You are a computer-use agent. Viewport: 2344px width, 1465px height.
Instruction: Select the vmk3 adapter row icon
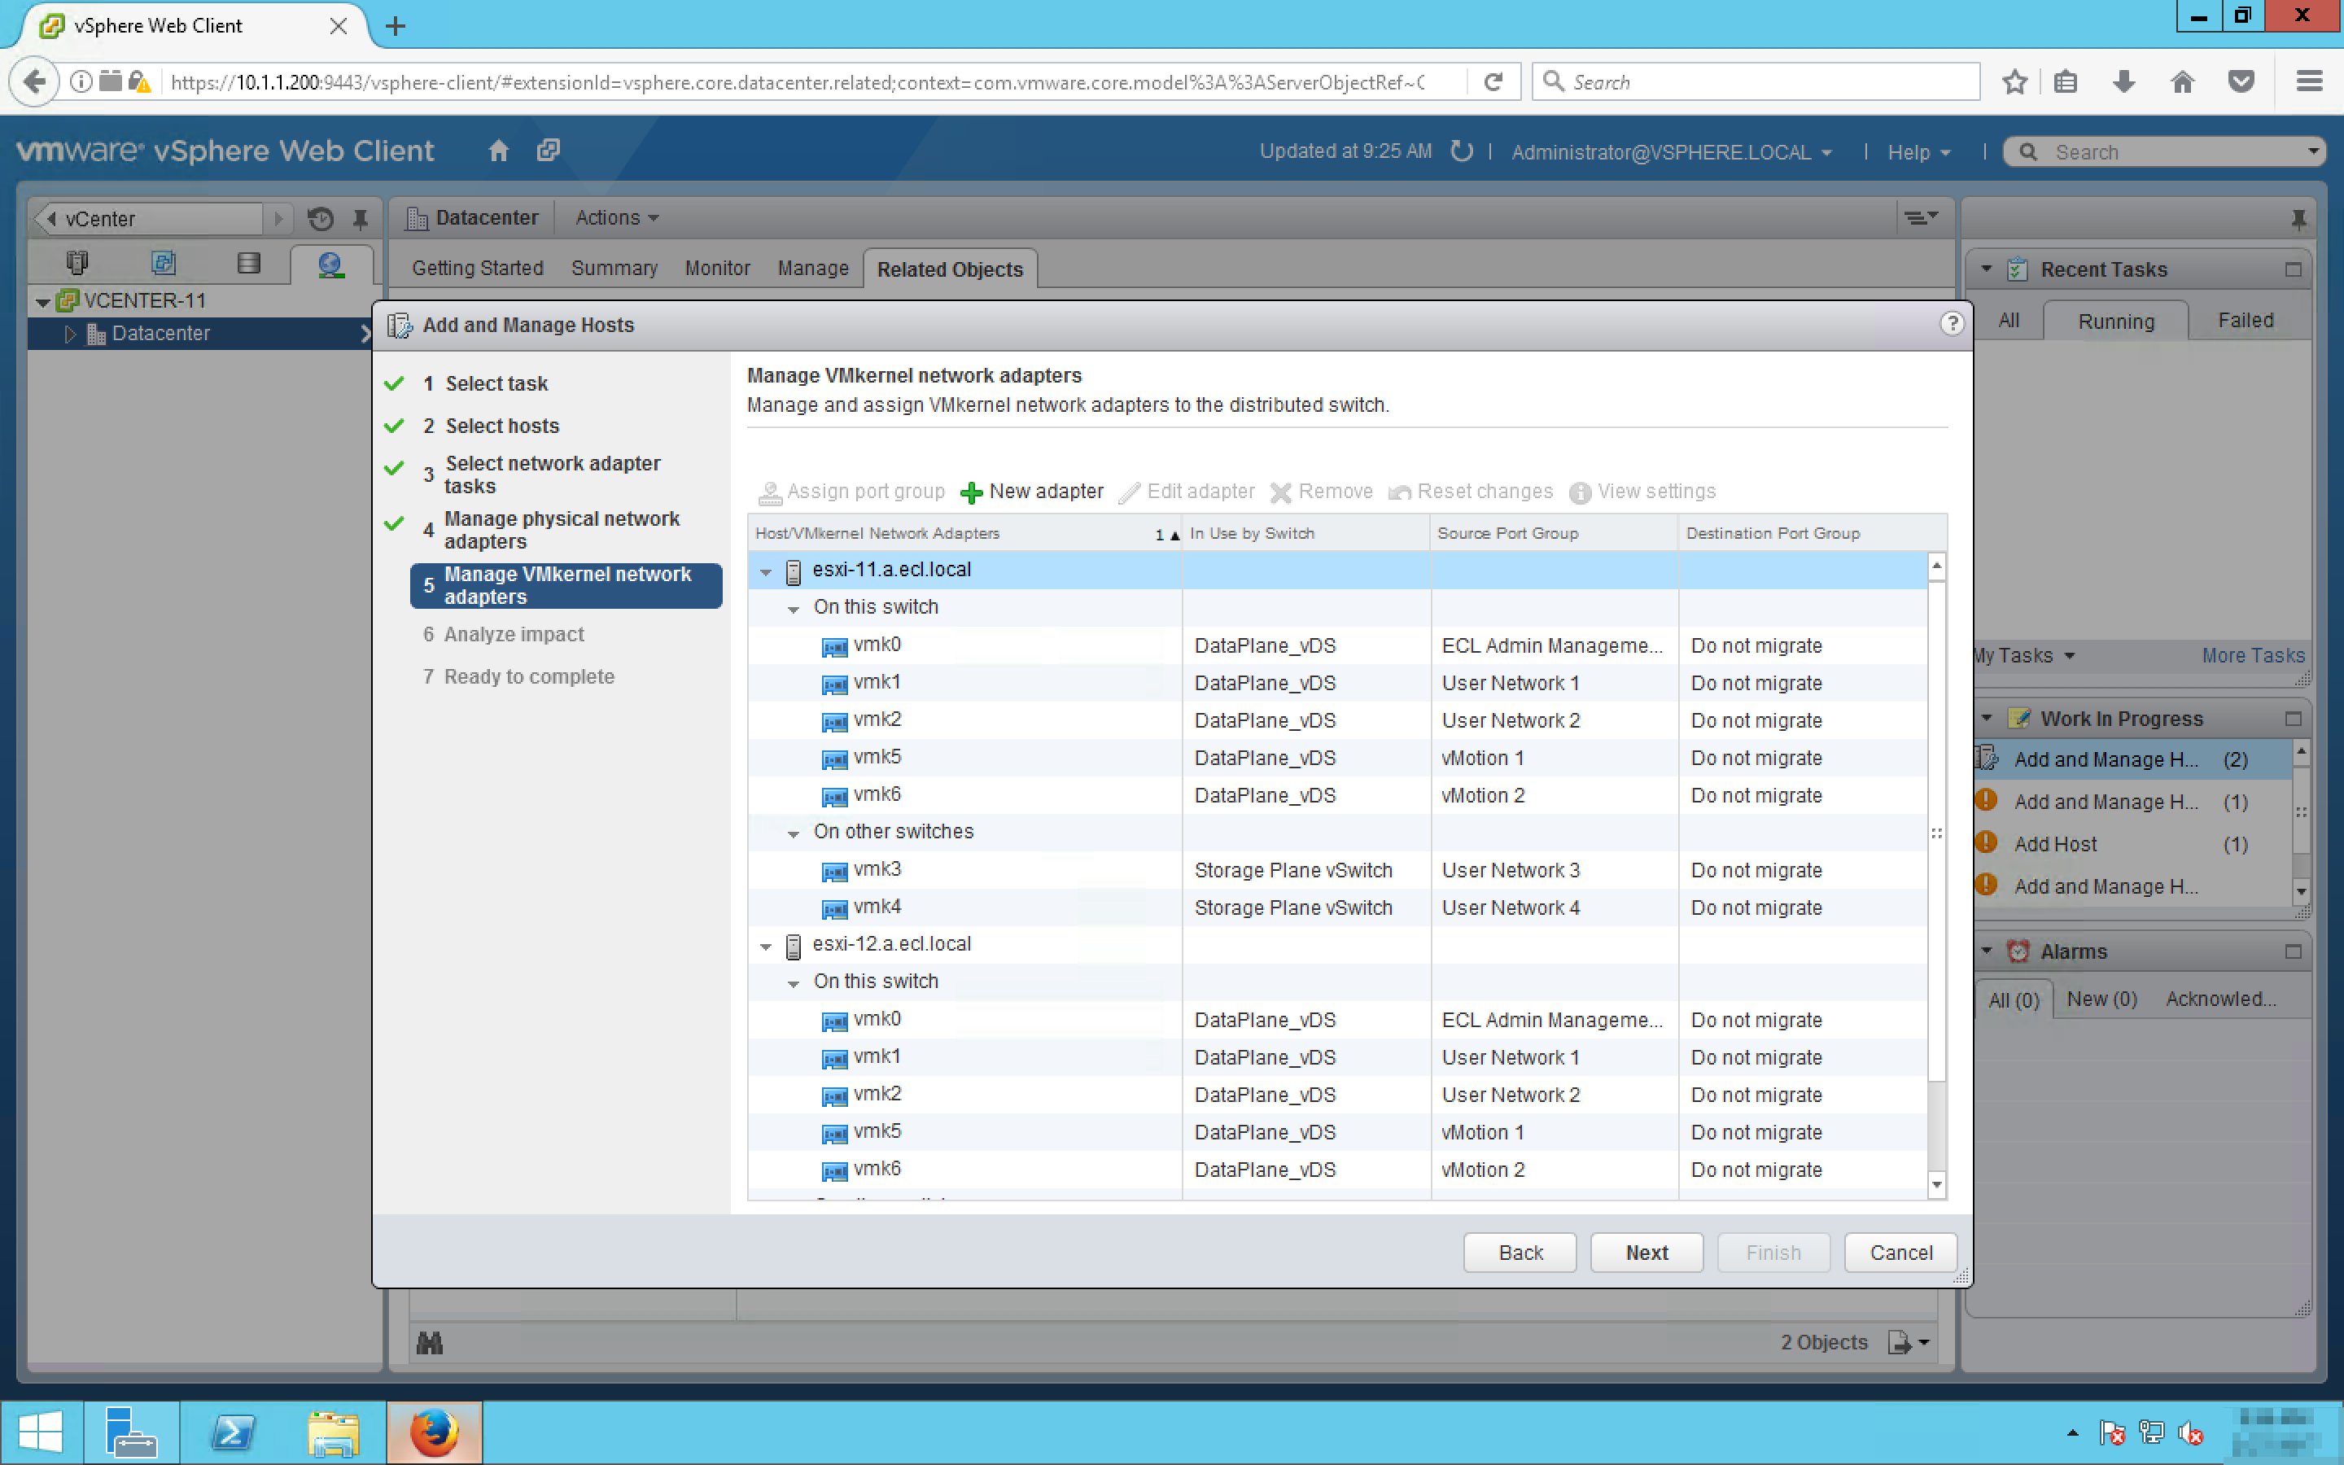click(834, 871)
